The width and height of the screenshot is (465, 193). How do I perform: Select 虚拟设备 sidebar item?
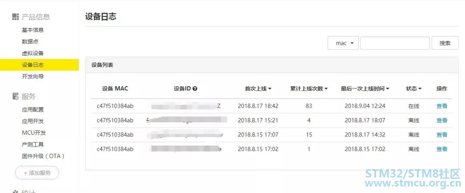pos(33,53)
